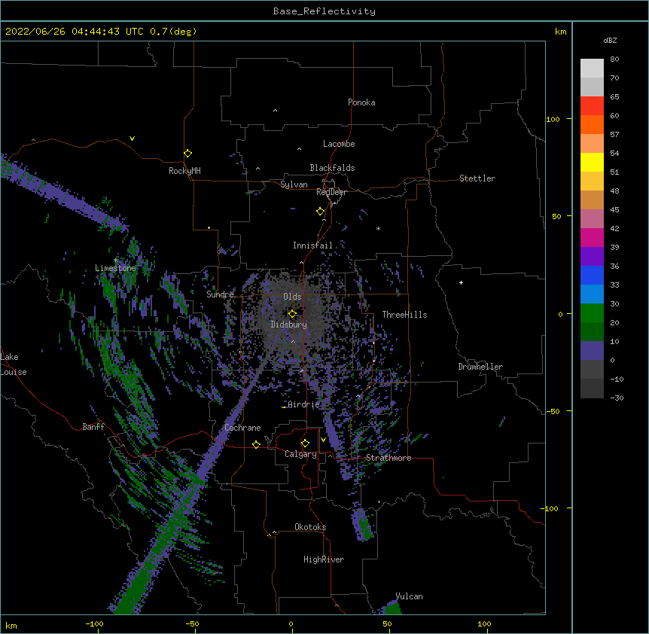Click the yellow diamond marker below Cochrane
Viewport: 649px width, 634px height.
pyautogui.click(x=256, y=444)
